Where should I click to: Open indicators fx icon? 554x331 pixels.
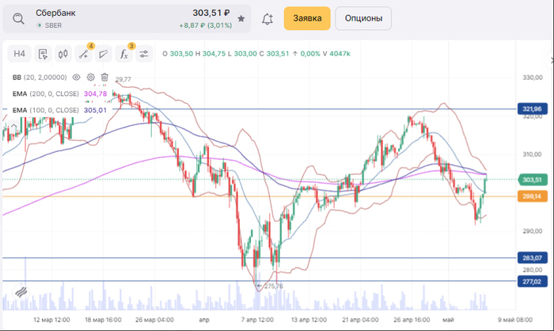click(123, 54)
